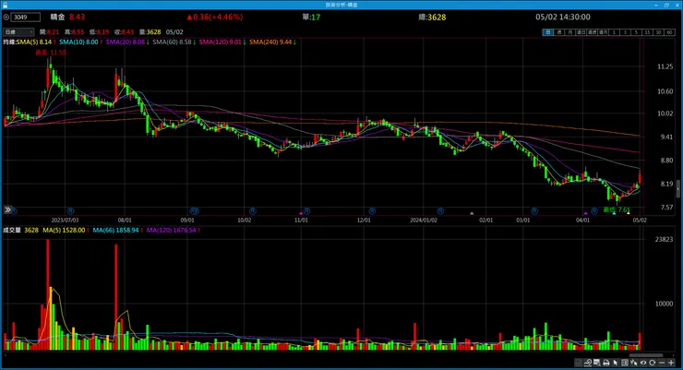The height and width of the screenshot is (370, 683).
Task: Minimize the technical analysis window
Action: 656,5
